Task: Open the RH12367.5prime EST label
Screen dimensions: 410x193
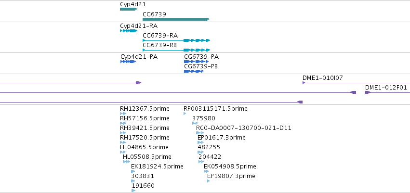Action: click(145, 109)
